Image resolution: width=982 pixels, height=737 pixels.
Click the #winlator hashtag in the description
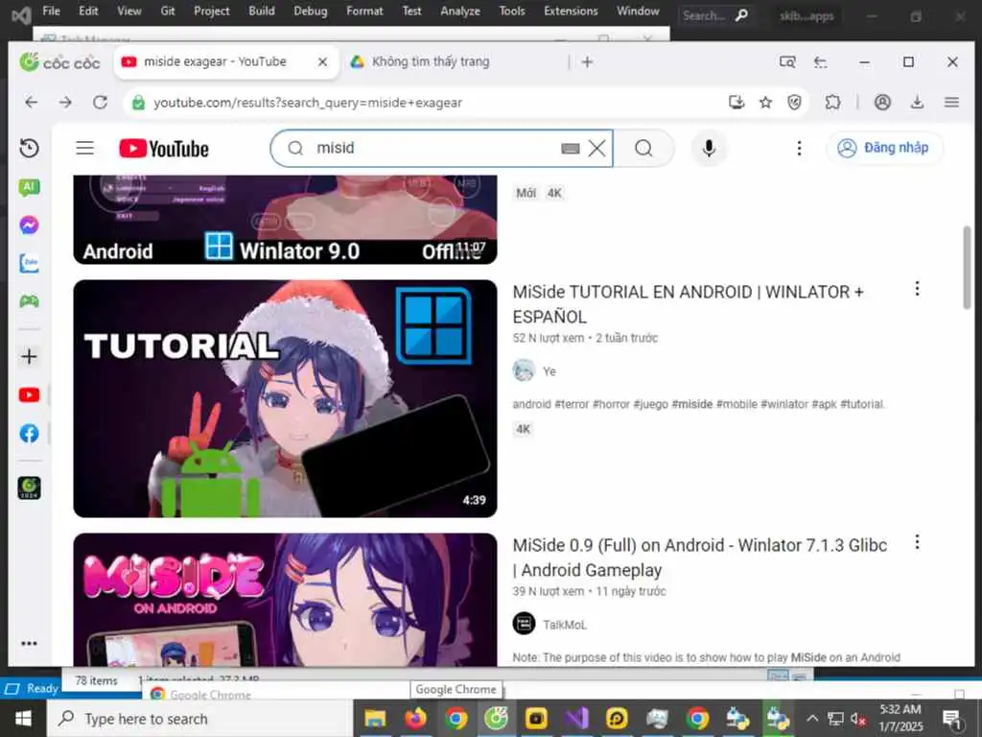(x=784, y=404)
